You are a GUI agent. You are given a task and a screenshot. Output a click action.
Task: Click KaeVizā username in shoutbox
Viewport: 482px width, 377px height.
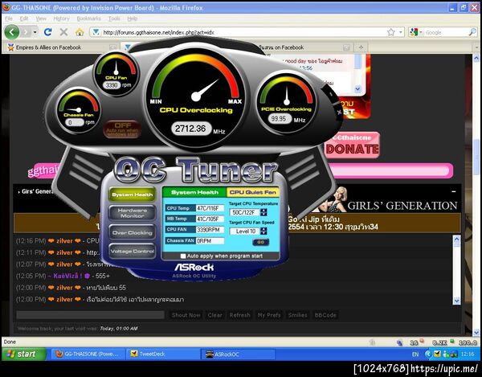tap(67, 276)
